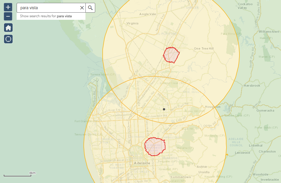The height and width of the screenshot is (183, 281).
Task: Return to the default home extent
Action: point(8,28)
